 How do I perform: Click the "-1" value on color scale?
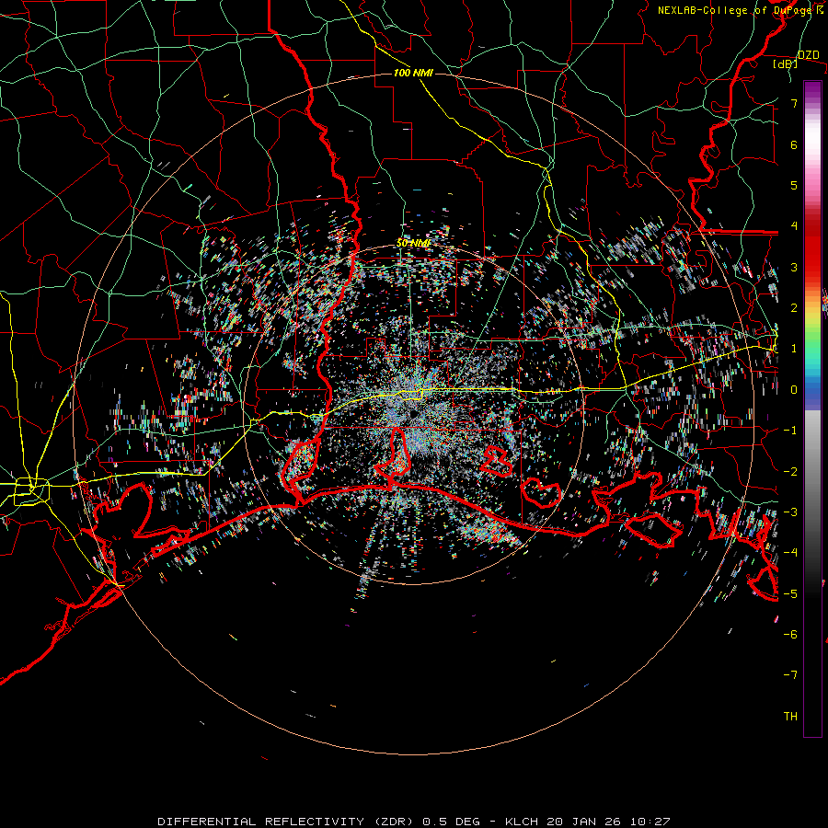tap(790, 431)
